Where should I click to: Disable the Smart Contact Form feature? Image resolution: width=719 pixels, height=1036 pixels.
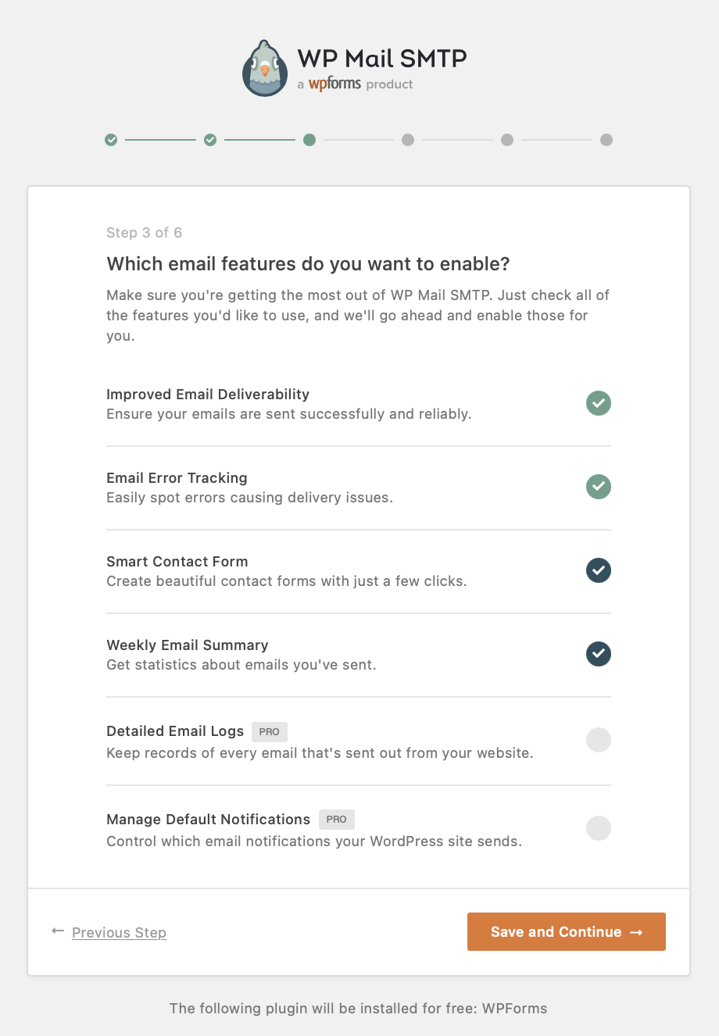tap(598, 570)
